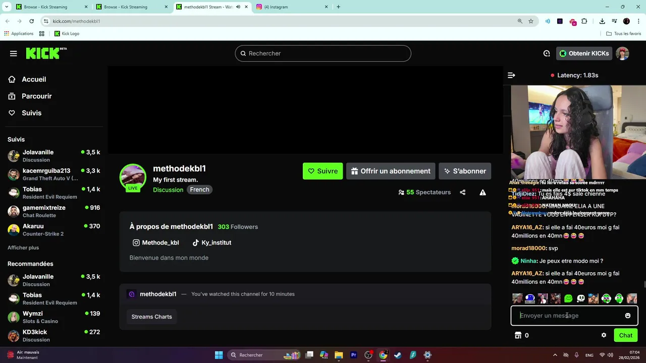This screenshot has height=363, width=646.
Task: Open kacemrguiba213 followed channel
Action: [x=53, y=174]
